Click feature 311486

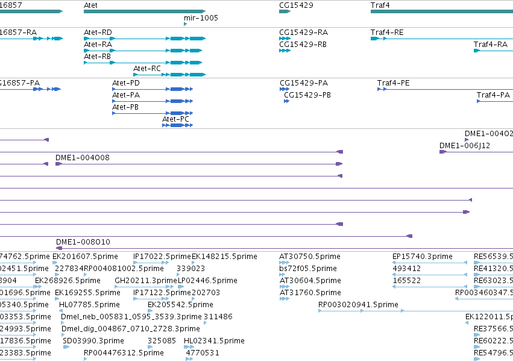pyautogui.click(x=205, y=323)
